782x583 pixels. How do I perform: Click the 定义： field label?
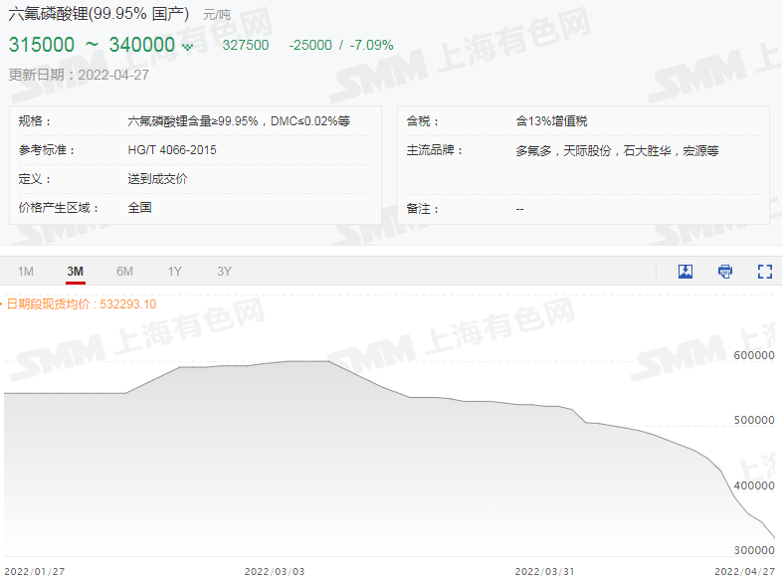[x=35, y=179]
